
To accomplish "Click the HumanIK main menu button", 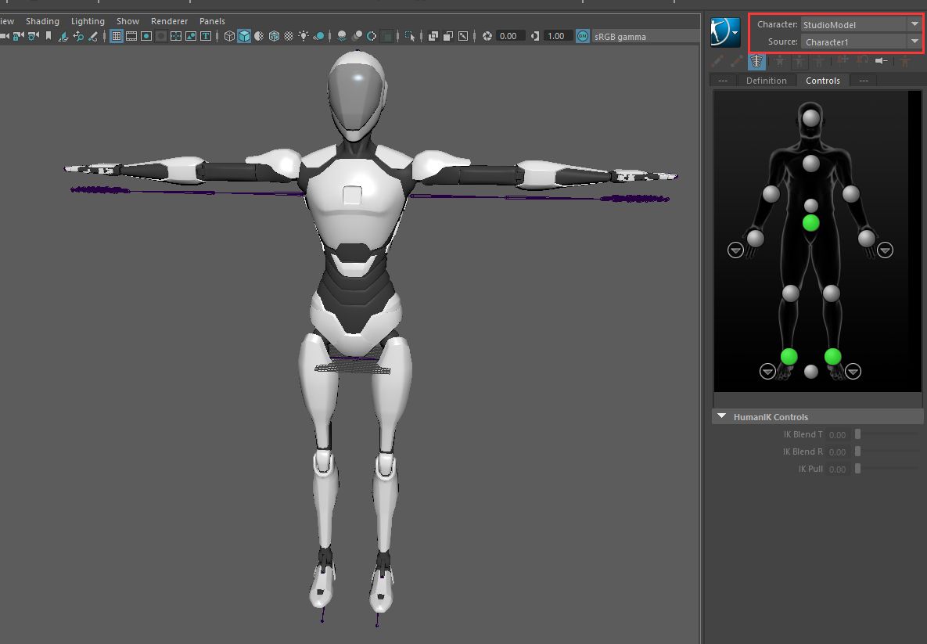I will pyautogui.click(x=724, y=32).
